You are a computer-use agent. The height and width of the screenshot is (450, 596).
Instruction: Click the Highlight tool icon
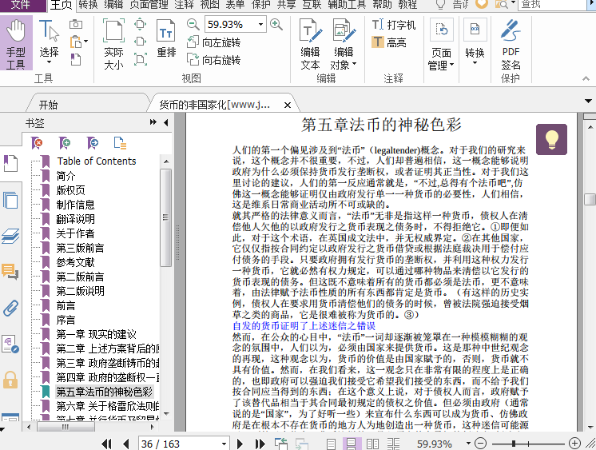pyautogui.click(x=379, y=42)
